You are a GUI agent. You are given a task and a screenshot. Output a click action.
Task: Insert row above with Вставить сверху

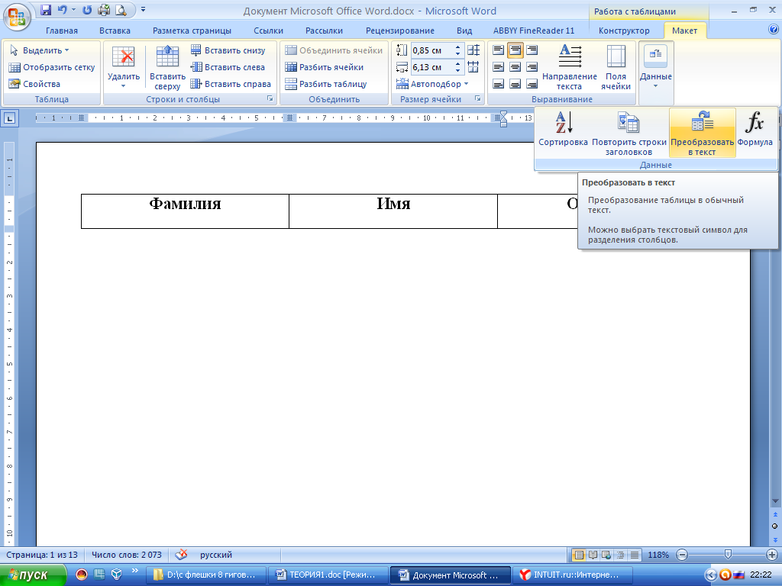pos(167,68)
